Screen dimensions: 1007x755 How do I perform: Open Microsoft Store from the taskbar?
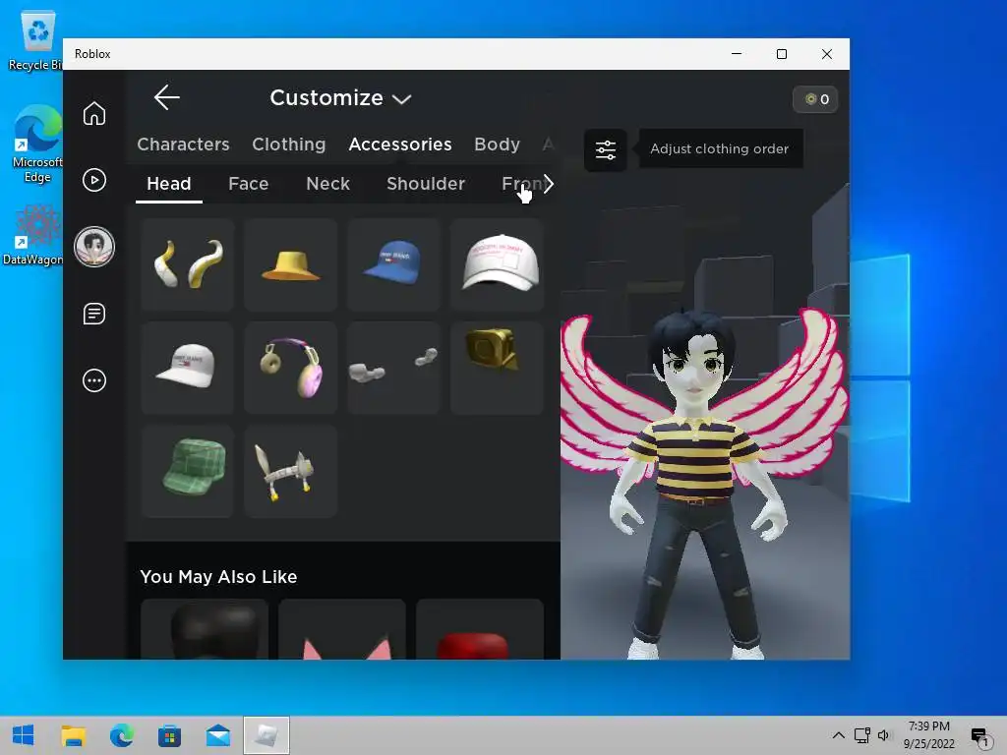tap(169, 735)
